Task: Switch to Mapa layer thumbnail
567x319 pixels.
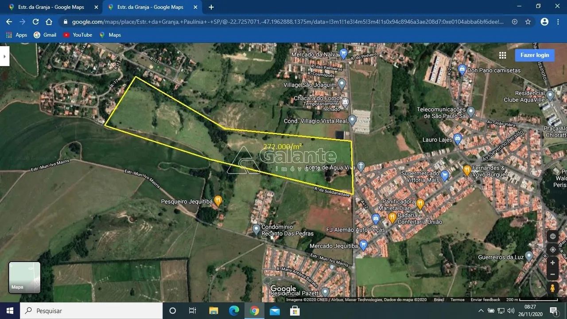Action: click(25, 277)
